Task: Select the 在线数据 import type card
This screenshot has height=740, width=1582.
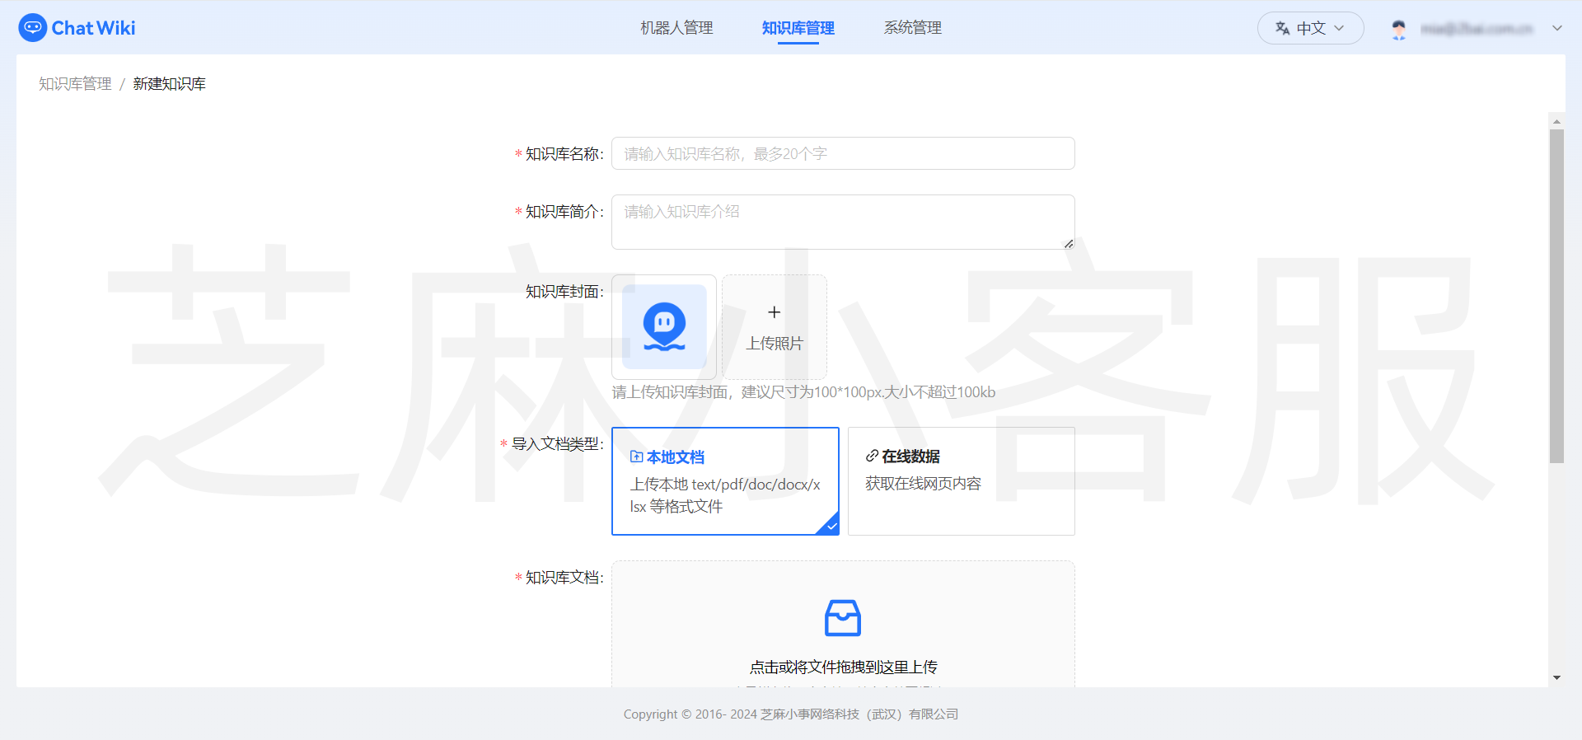Action: (x=962, y=481)
